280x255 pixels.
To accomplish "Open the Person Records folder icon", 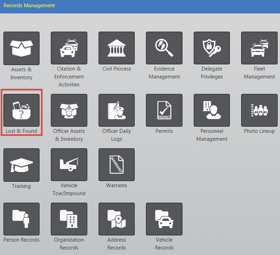I will (21, 219).
